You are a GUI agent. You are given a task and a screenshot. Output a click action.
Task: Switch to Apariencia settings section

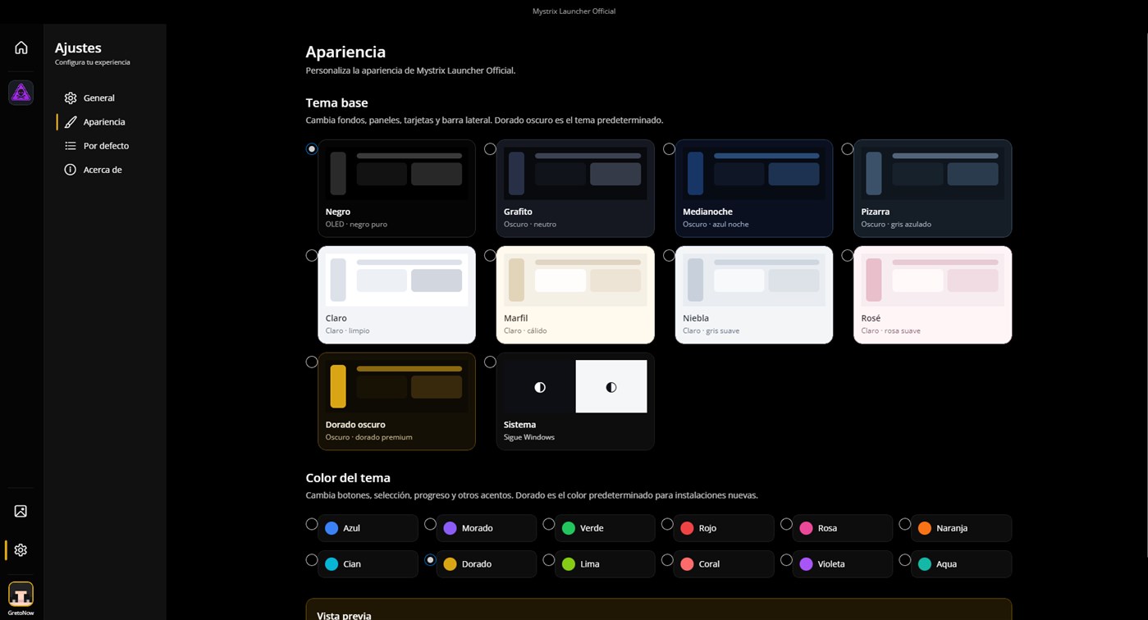click(105, 121)
